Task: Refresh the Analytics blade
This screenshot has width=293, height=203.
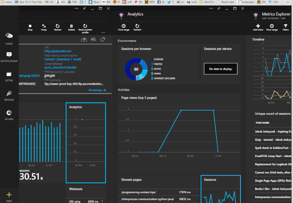Action: pos(137,27)
